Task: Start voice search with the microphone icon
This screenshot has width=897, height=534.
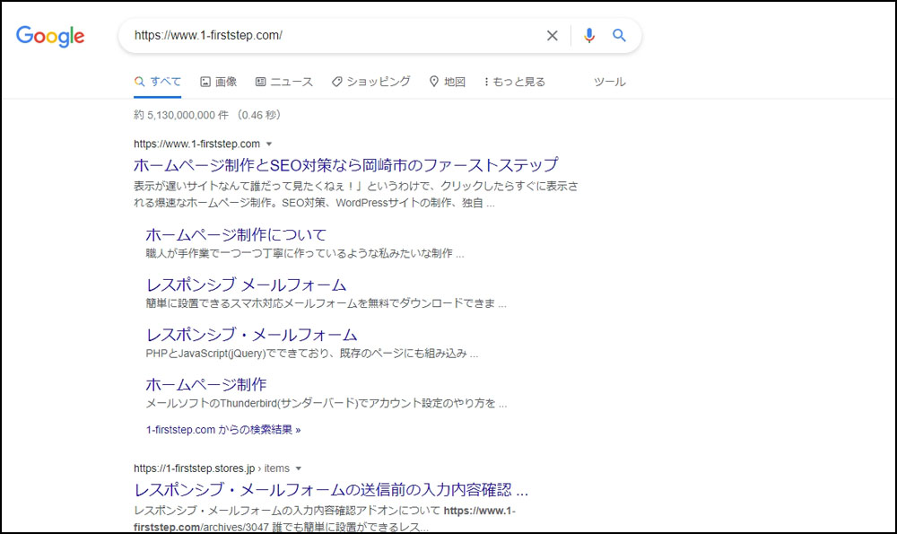Action: pos(588,36)
